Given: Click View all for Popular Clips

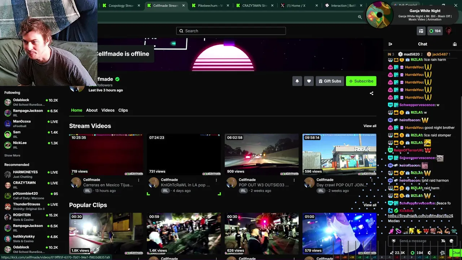Looking at the screenshot, I should [370, 205].
